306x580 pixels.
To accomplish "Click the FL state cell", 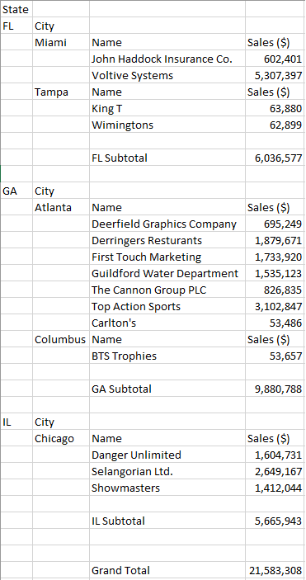I will 16,26.
